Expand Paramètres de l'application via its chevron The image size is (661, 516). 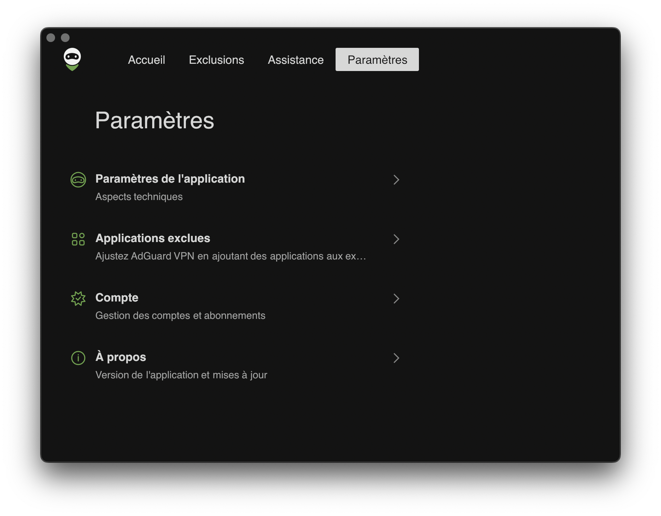396,180
